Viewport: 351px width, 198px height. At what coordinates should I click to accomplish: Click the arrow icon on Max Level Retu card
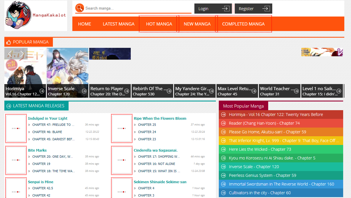click(254, 91)
